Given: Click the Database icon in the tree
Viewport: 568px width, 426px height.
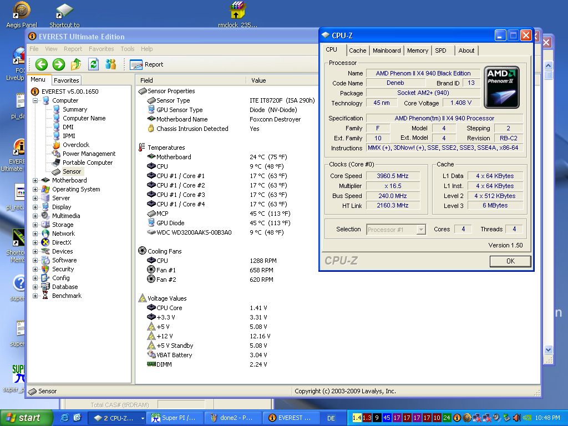Looking at the screenshot, I should point(45,287).
